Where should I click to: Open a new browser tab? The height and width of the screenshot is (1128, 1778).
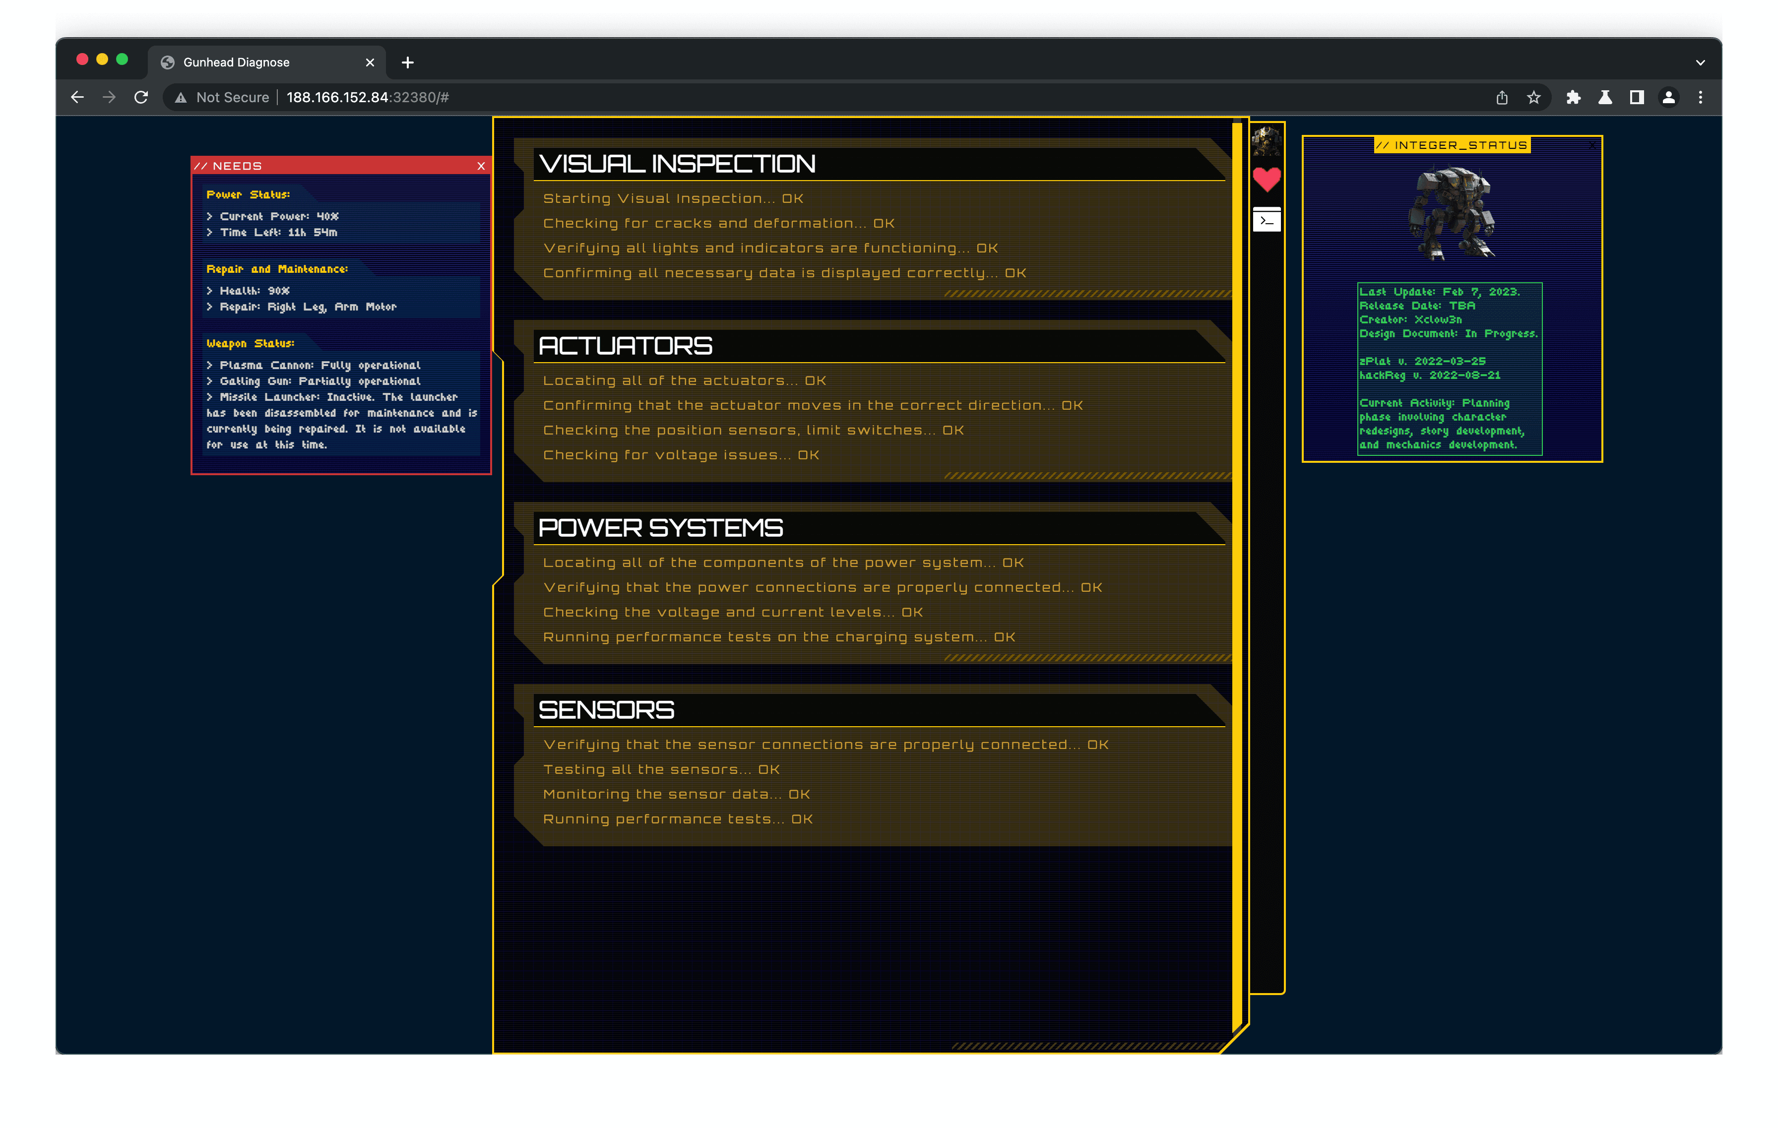[408, 63]
